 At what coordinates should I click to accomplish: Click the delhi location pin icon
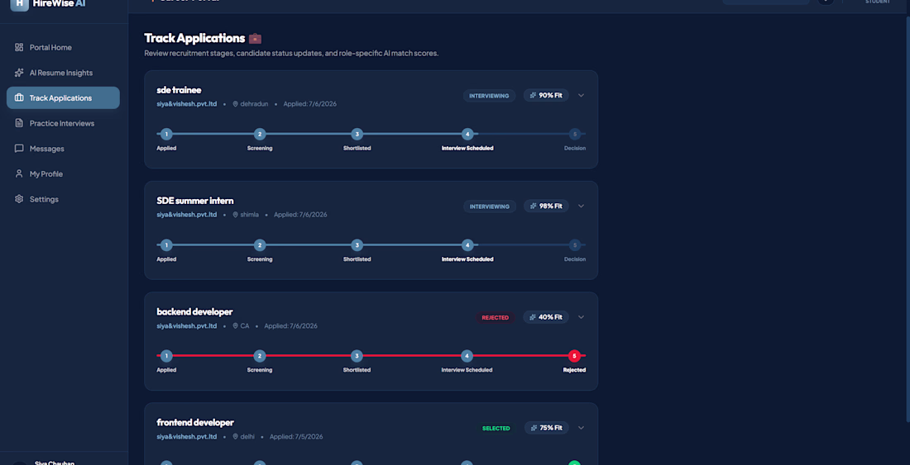tap(236, 437)
